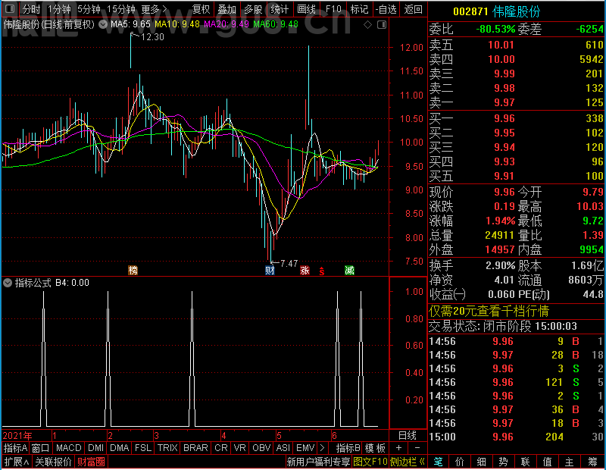606x470 pixels.
Task: Click the 减 marker on the chart
Action: [x=349, y=270]
